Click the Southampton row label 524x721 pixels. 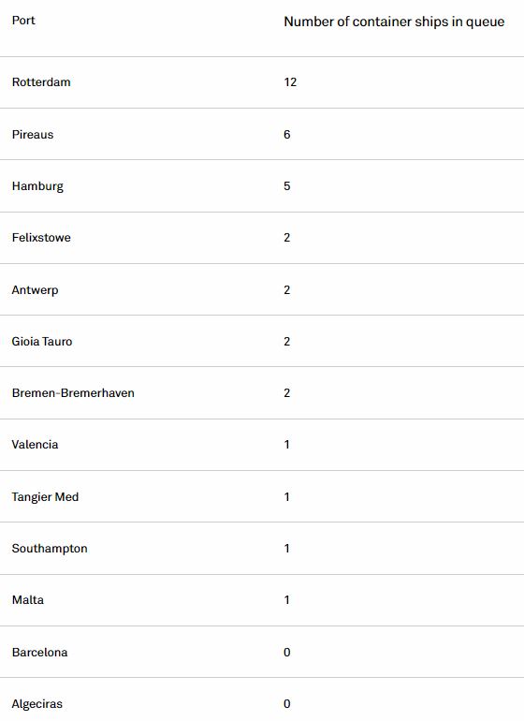[x=50, y=549]
